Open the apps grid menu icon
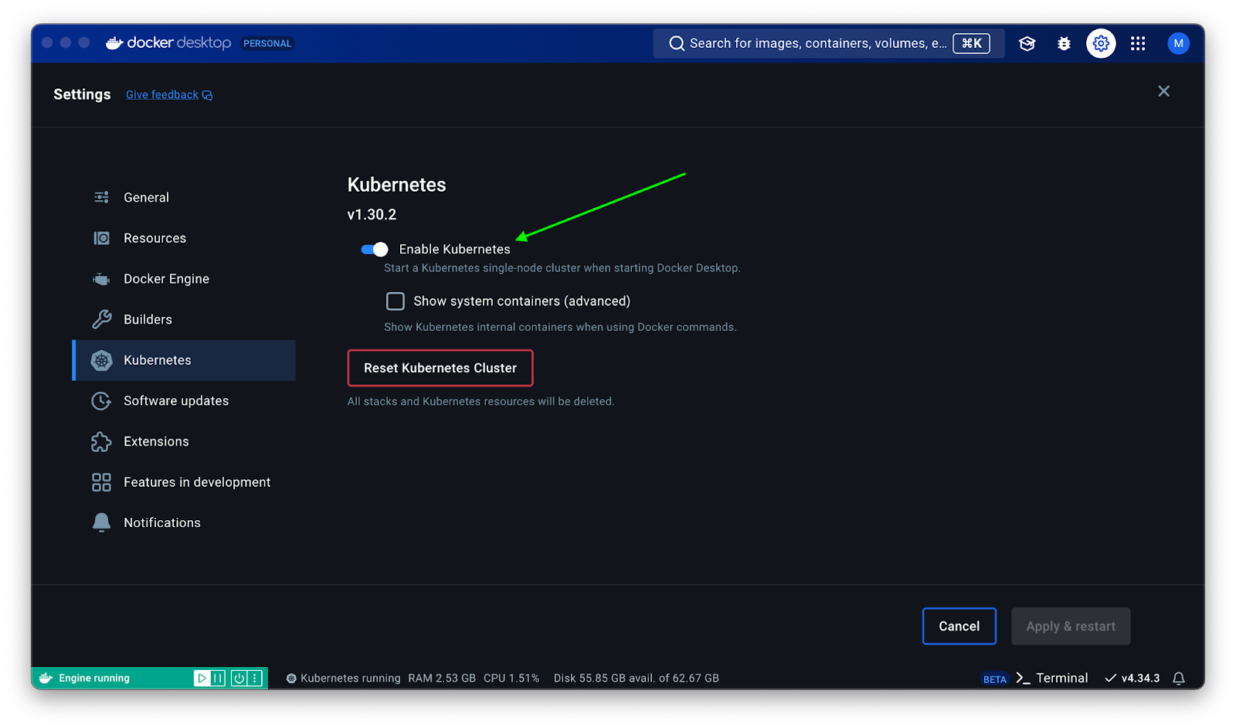Screen dimensions: 1236x728 1138,43
